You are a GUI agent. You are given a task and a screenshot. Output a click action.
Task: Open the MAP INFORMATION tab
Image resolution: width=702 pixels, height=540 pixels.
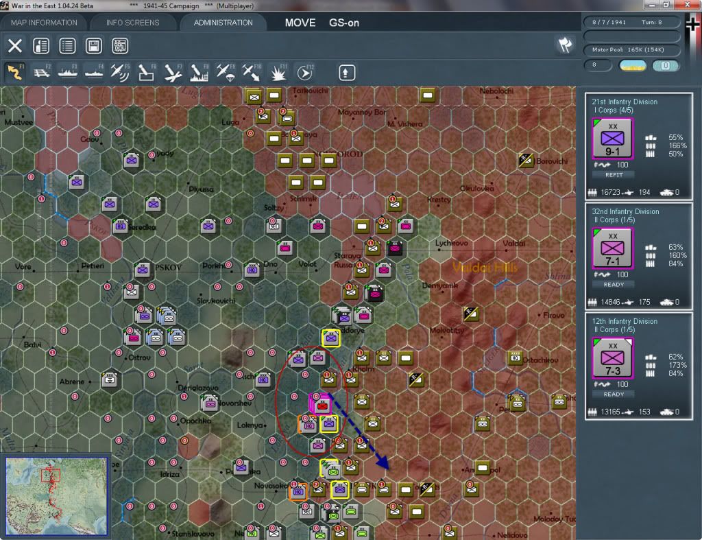(44, 23)
